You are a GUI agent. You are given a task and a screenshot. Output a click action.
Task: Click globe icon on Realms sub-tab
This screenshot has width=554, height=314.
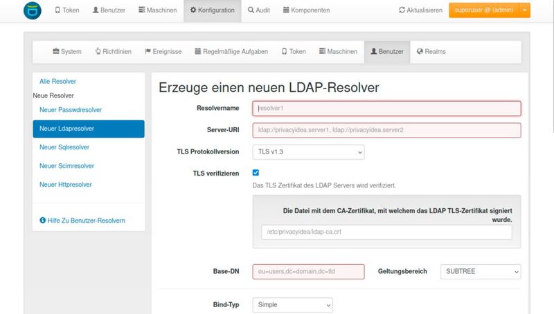pyautogui.click(x=420, y=51)
